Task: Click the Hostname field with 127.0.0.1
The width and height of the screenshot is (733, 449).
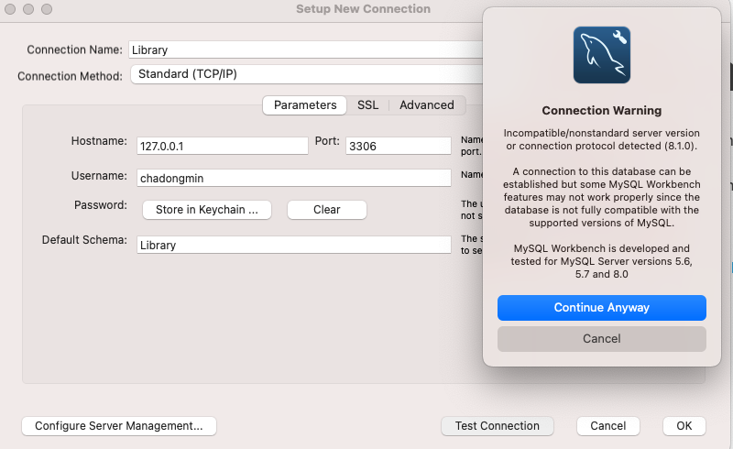Action: click(x=223, y=146)
